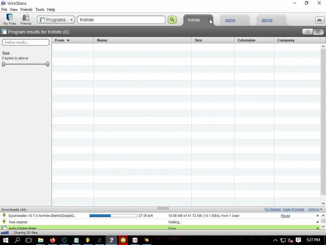The height and width of the screenshot is (245, 326).
Task: Open File Explorer from taskbar
Action: pos(40,240)
